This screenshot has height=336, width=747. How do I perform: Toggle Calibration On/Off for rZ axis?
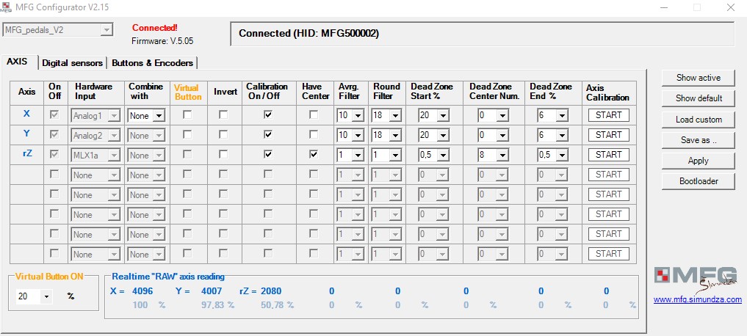pos(268,155)
